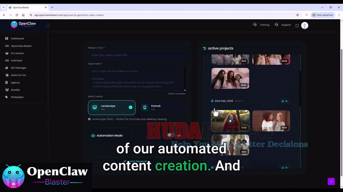Screen dimensions: 343x192
Task: Select the Portrait 9:16 aspect ratio
Action: [x=162, y=107]
